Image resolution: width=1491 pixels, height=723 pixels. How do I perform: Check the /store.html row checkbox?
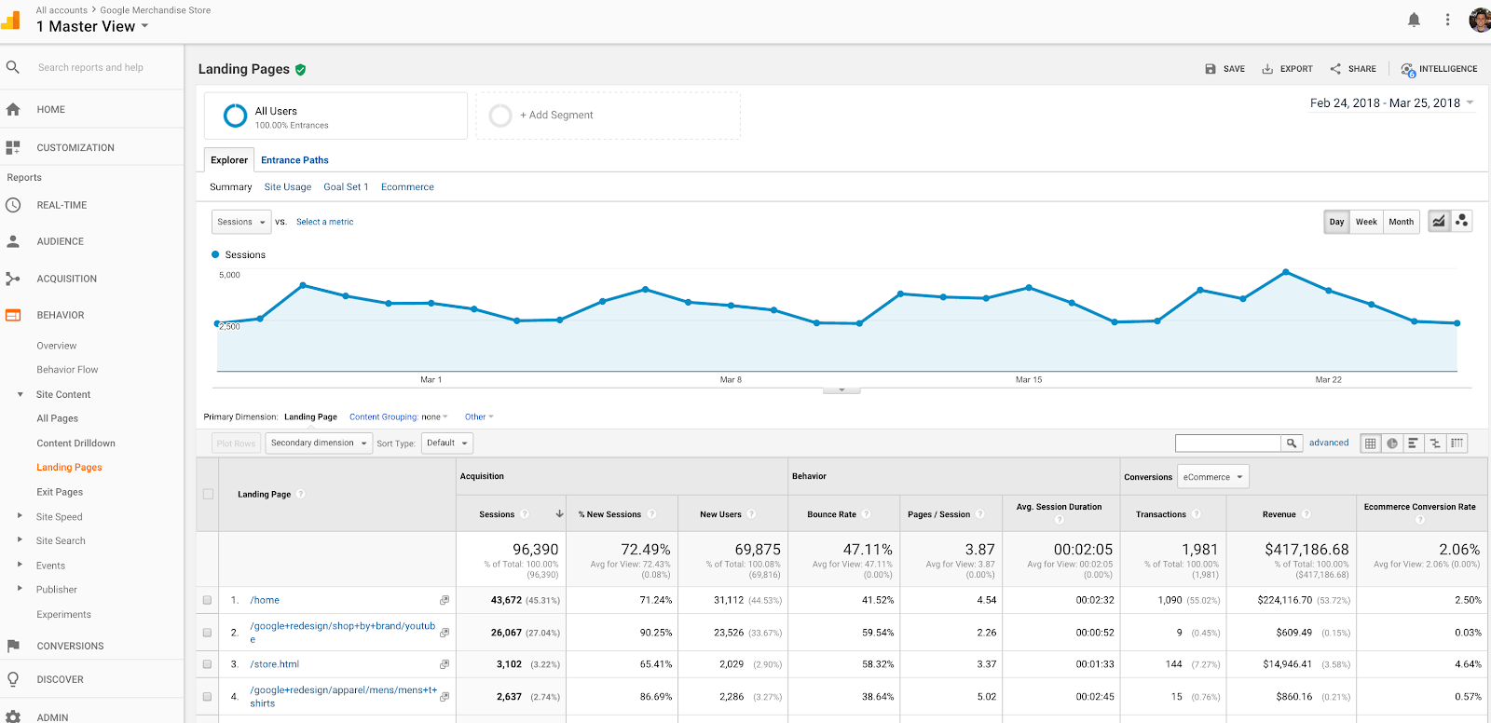coord(207,664)
